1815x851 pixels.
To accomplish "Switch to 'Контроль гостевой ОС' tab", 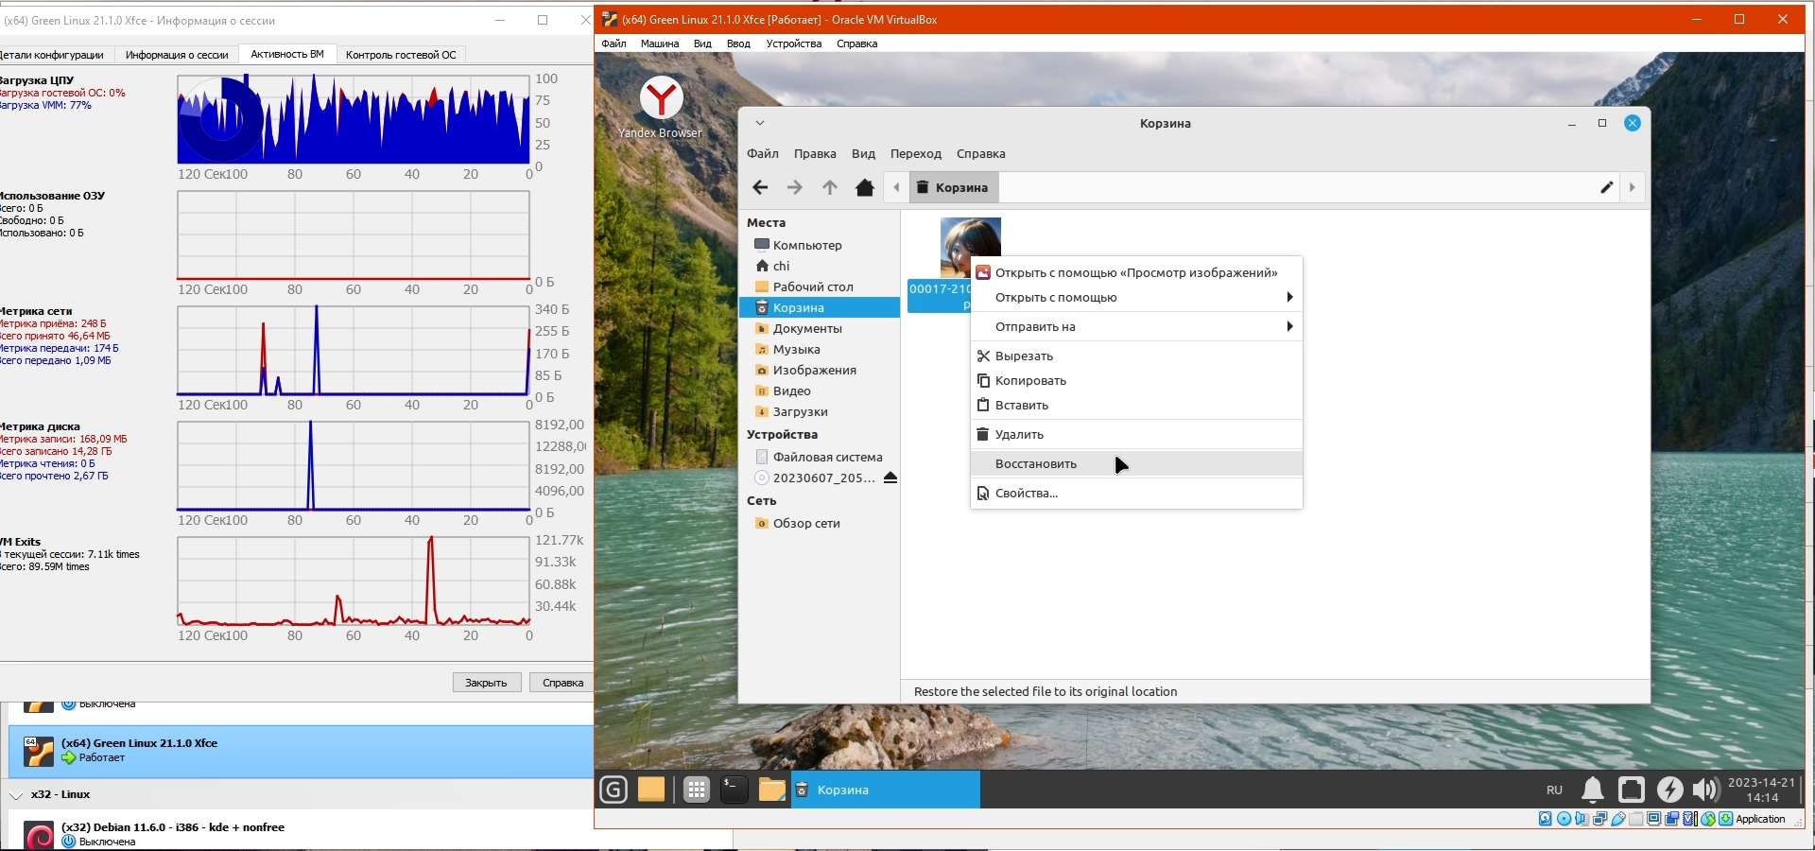I will [401, 55].
